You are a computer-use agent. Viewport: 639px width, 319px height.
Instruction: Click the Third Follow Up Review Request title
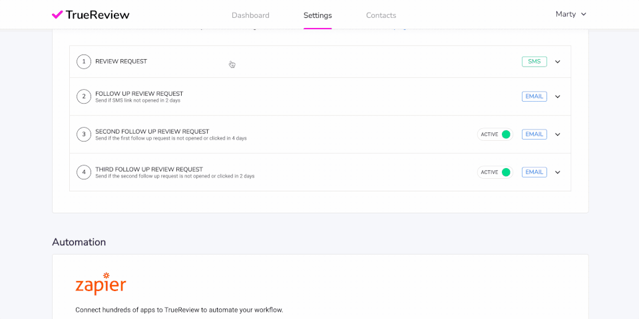pos(149,169)
